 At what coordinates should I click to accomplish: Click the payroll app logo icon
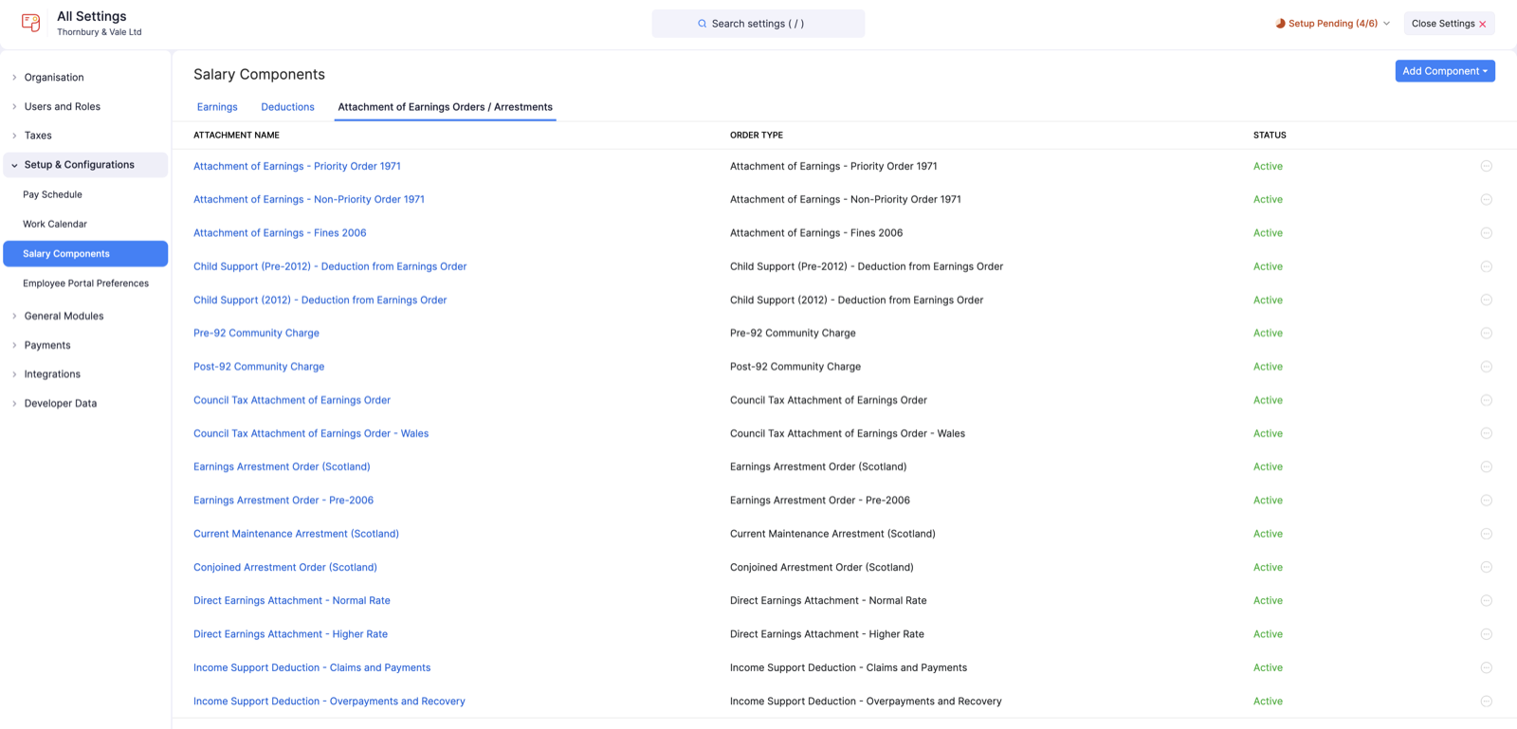(x=31, y=23)
